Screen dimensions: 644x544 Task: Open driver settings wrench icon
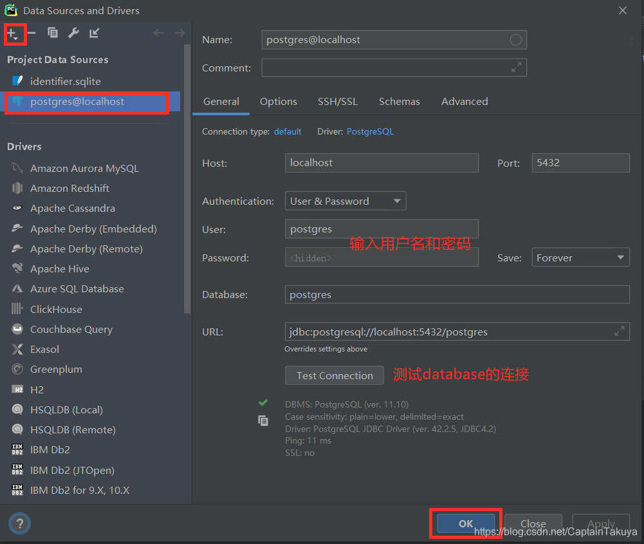73,33
